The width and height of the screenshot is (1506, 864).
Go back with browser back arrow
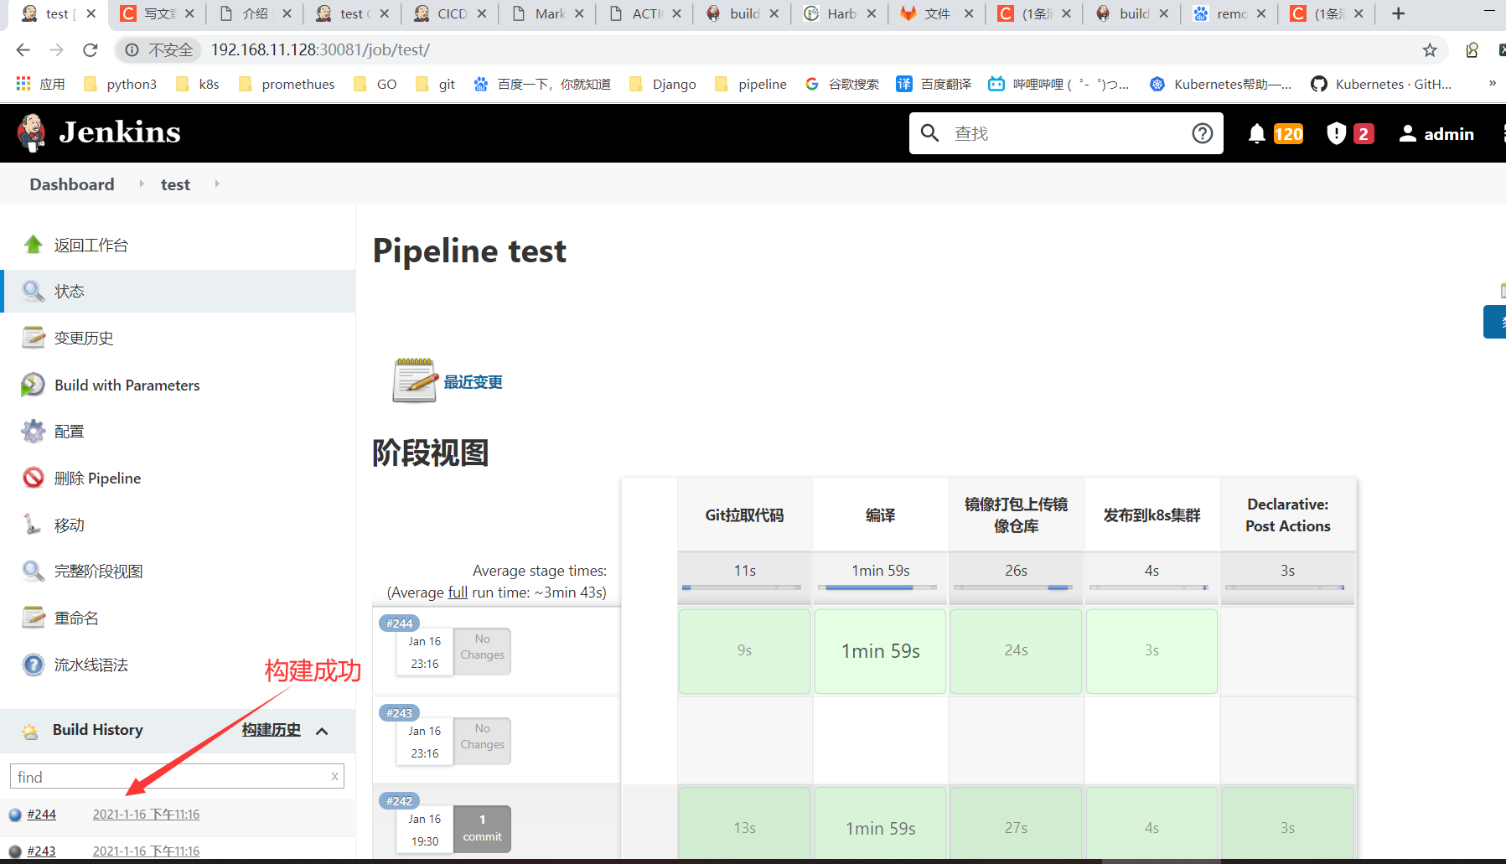(23, 50)
